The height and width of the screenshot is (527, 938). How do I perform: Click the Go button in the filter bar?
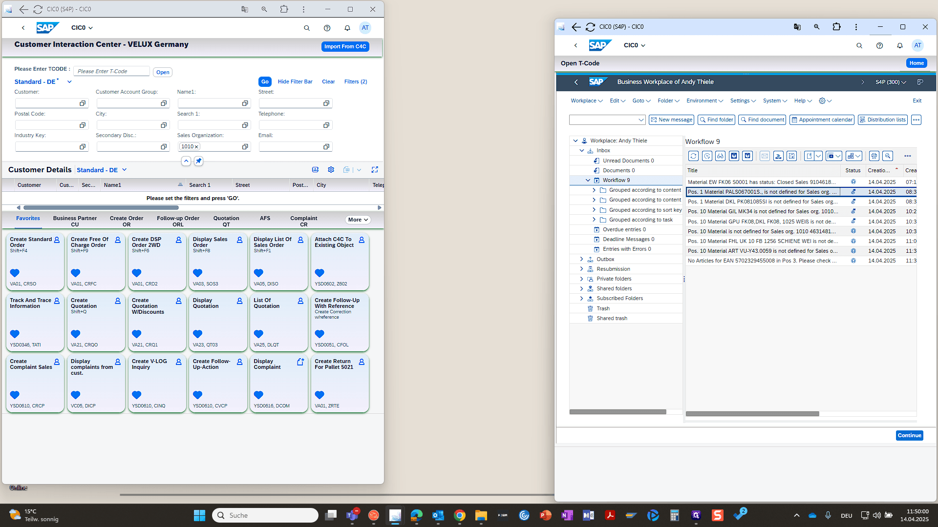pyautogui.click(x=265, y=82)
